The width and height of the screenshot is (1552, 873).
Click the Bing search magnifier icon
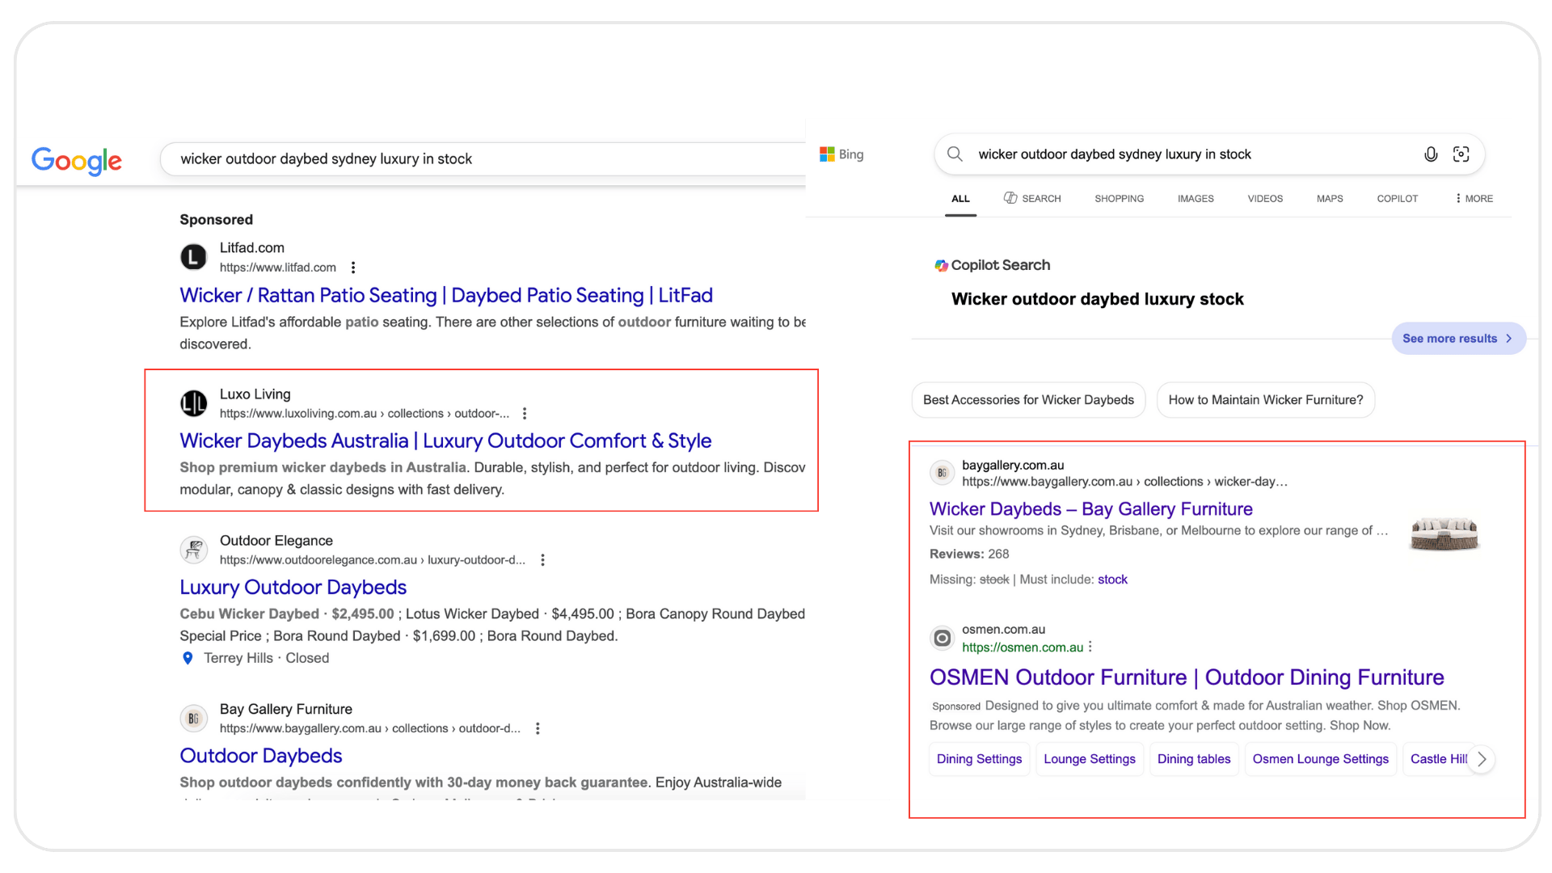click(955, 154)
